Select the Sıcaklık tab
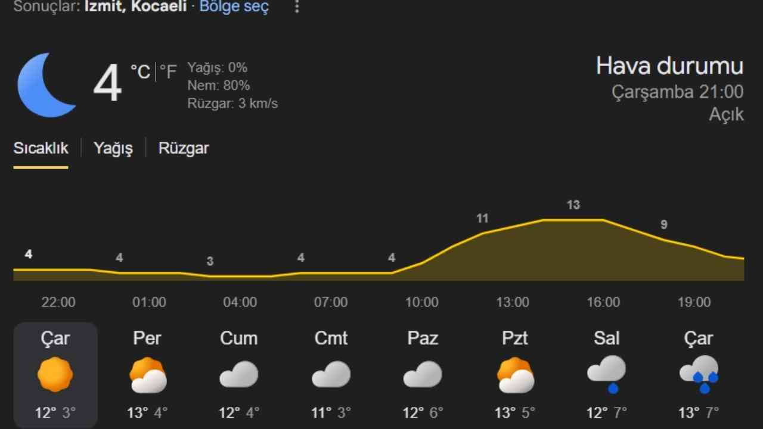This screenshot has height=429, width=763. click(x=41, y=148)
